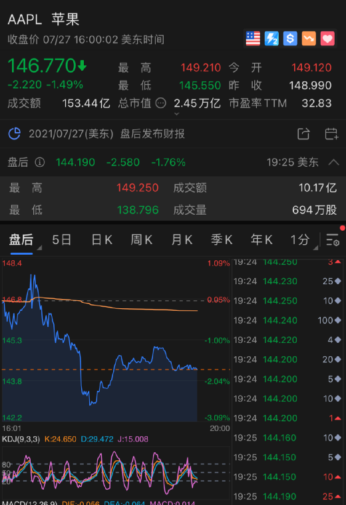The height and width of the screenshot is (505, 346).
Task: Tap the after-hours volume 694万股
Action: (x=315, y=210)
